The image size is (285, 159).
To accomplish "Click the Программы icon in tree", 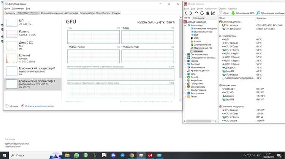I will pyautogui.click(x=188, y=84).
